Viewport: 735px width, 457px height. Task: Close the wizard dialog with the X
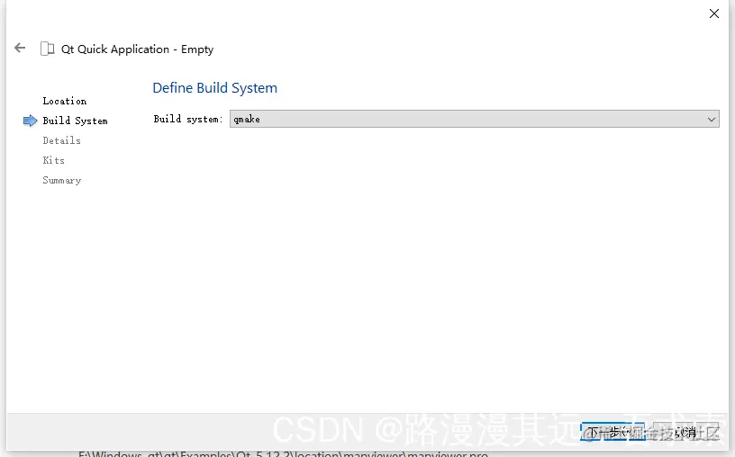(x=714, y=13)
